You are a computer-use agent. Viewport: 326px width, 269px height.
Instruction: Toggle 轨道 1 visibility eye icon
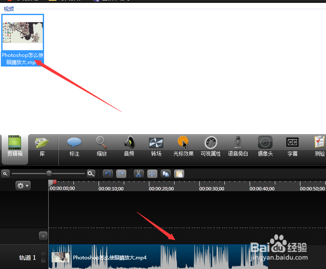click(43, 254)
